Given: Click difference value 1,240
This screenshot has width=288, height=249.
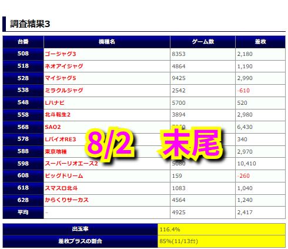Looking at the screenshot, I should tap(245, 200).
